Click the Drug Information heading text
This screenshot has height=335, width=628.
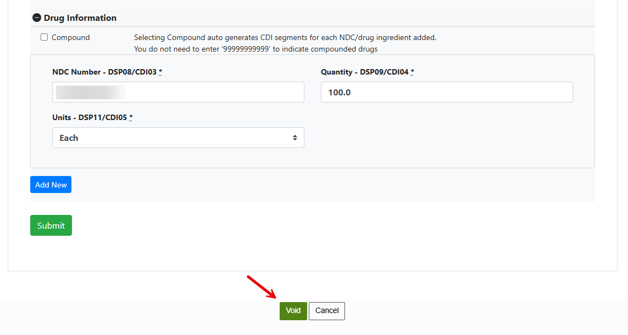click(80, 18)
